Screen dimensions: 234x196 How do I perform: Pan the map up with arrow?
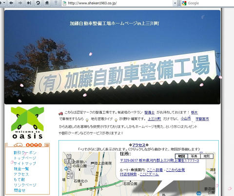tap(69, 156)
